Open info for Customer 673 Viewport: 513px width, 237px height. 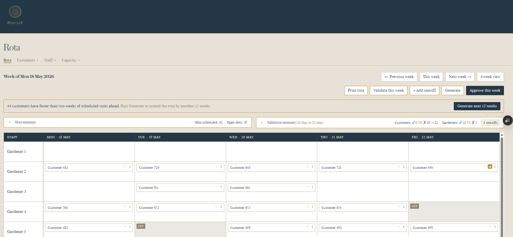pos(312,207)
